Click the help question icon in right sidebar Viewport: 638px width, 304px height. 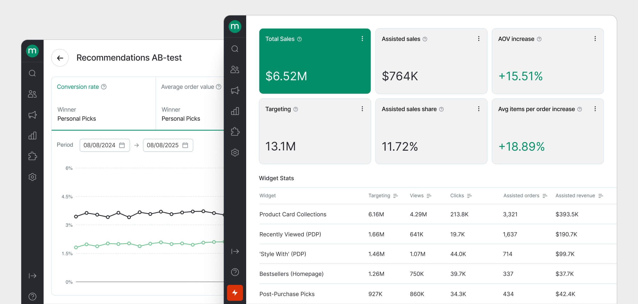[235, 272]
